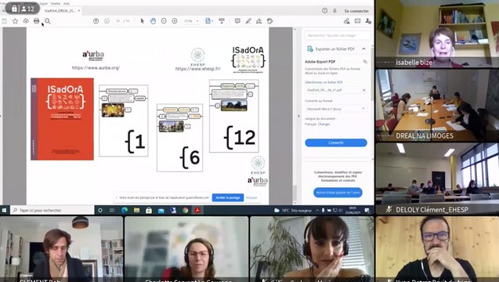The height and width of the screenshot is (282, 499).
Task: Go to next page with down arrow
Action: (x=107, y=21)
